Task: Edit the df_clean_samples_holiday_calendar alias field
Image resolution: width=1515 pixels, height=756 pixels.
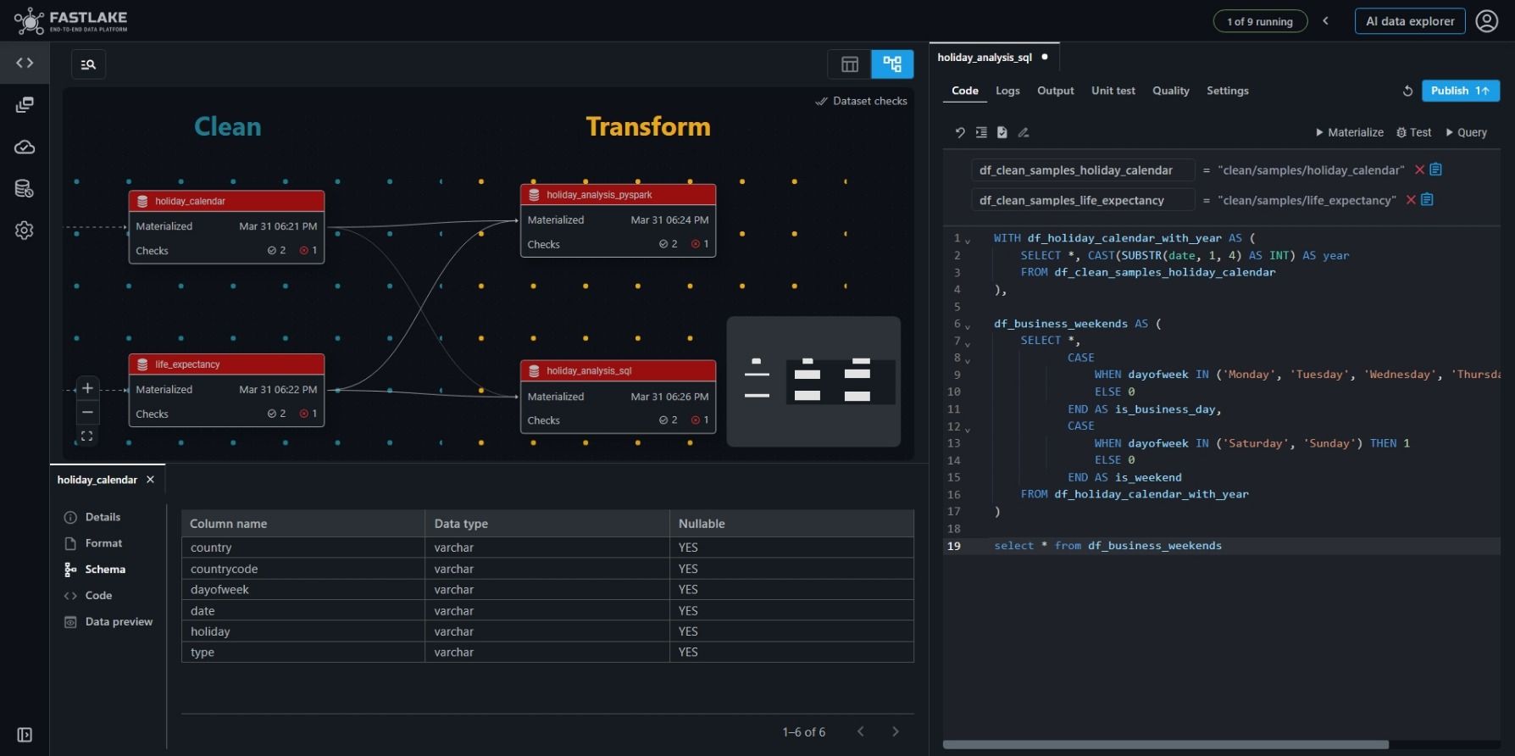Action: coord(1083,170)
